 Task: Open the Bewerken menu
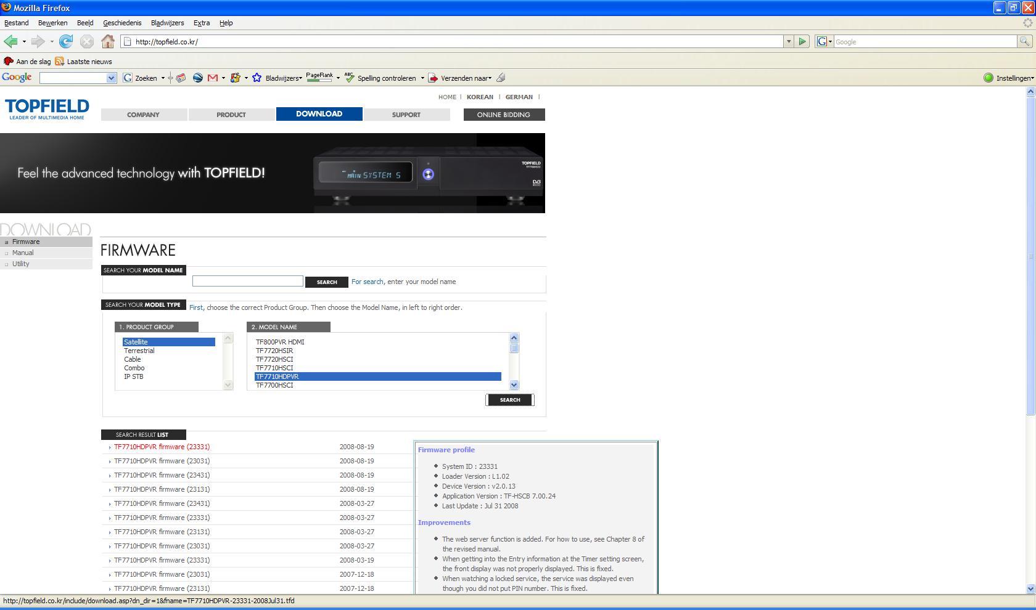[53, 23]
